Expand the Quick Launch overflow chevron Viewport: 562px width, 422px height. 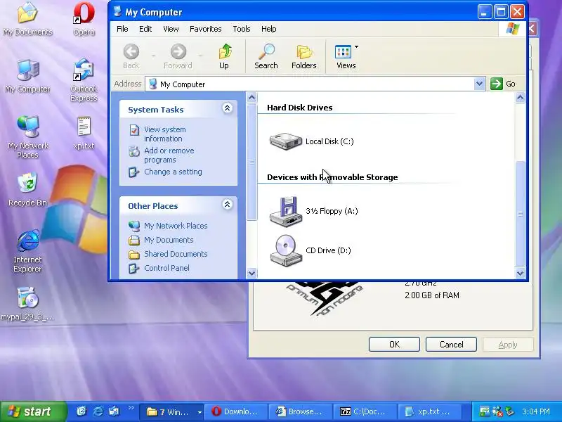point(131,408)
